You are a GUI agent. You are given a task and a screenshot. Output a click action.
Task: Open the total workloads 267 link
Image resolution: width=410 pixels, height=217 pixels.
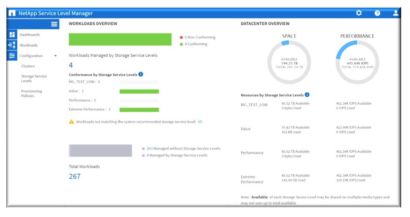point(74,176)
